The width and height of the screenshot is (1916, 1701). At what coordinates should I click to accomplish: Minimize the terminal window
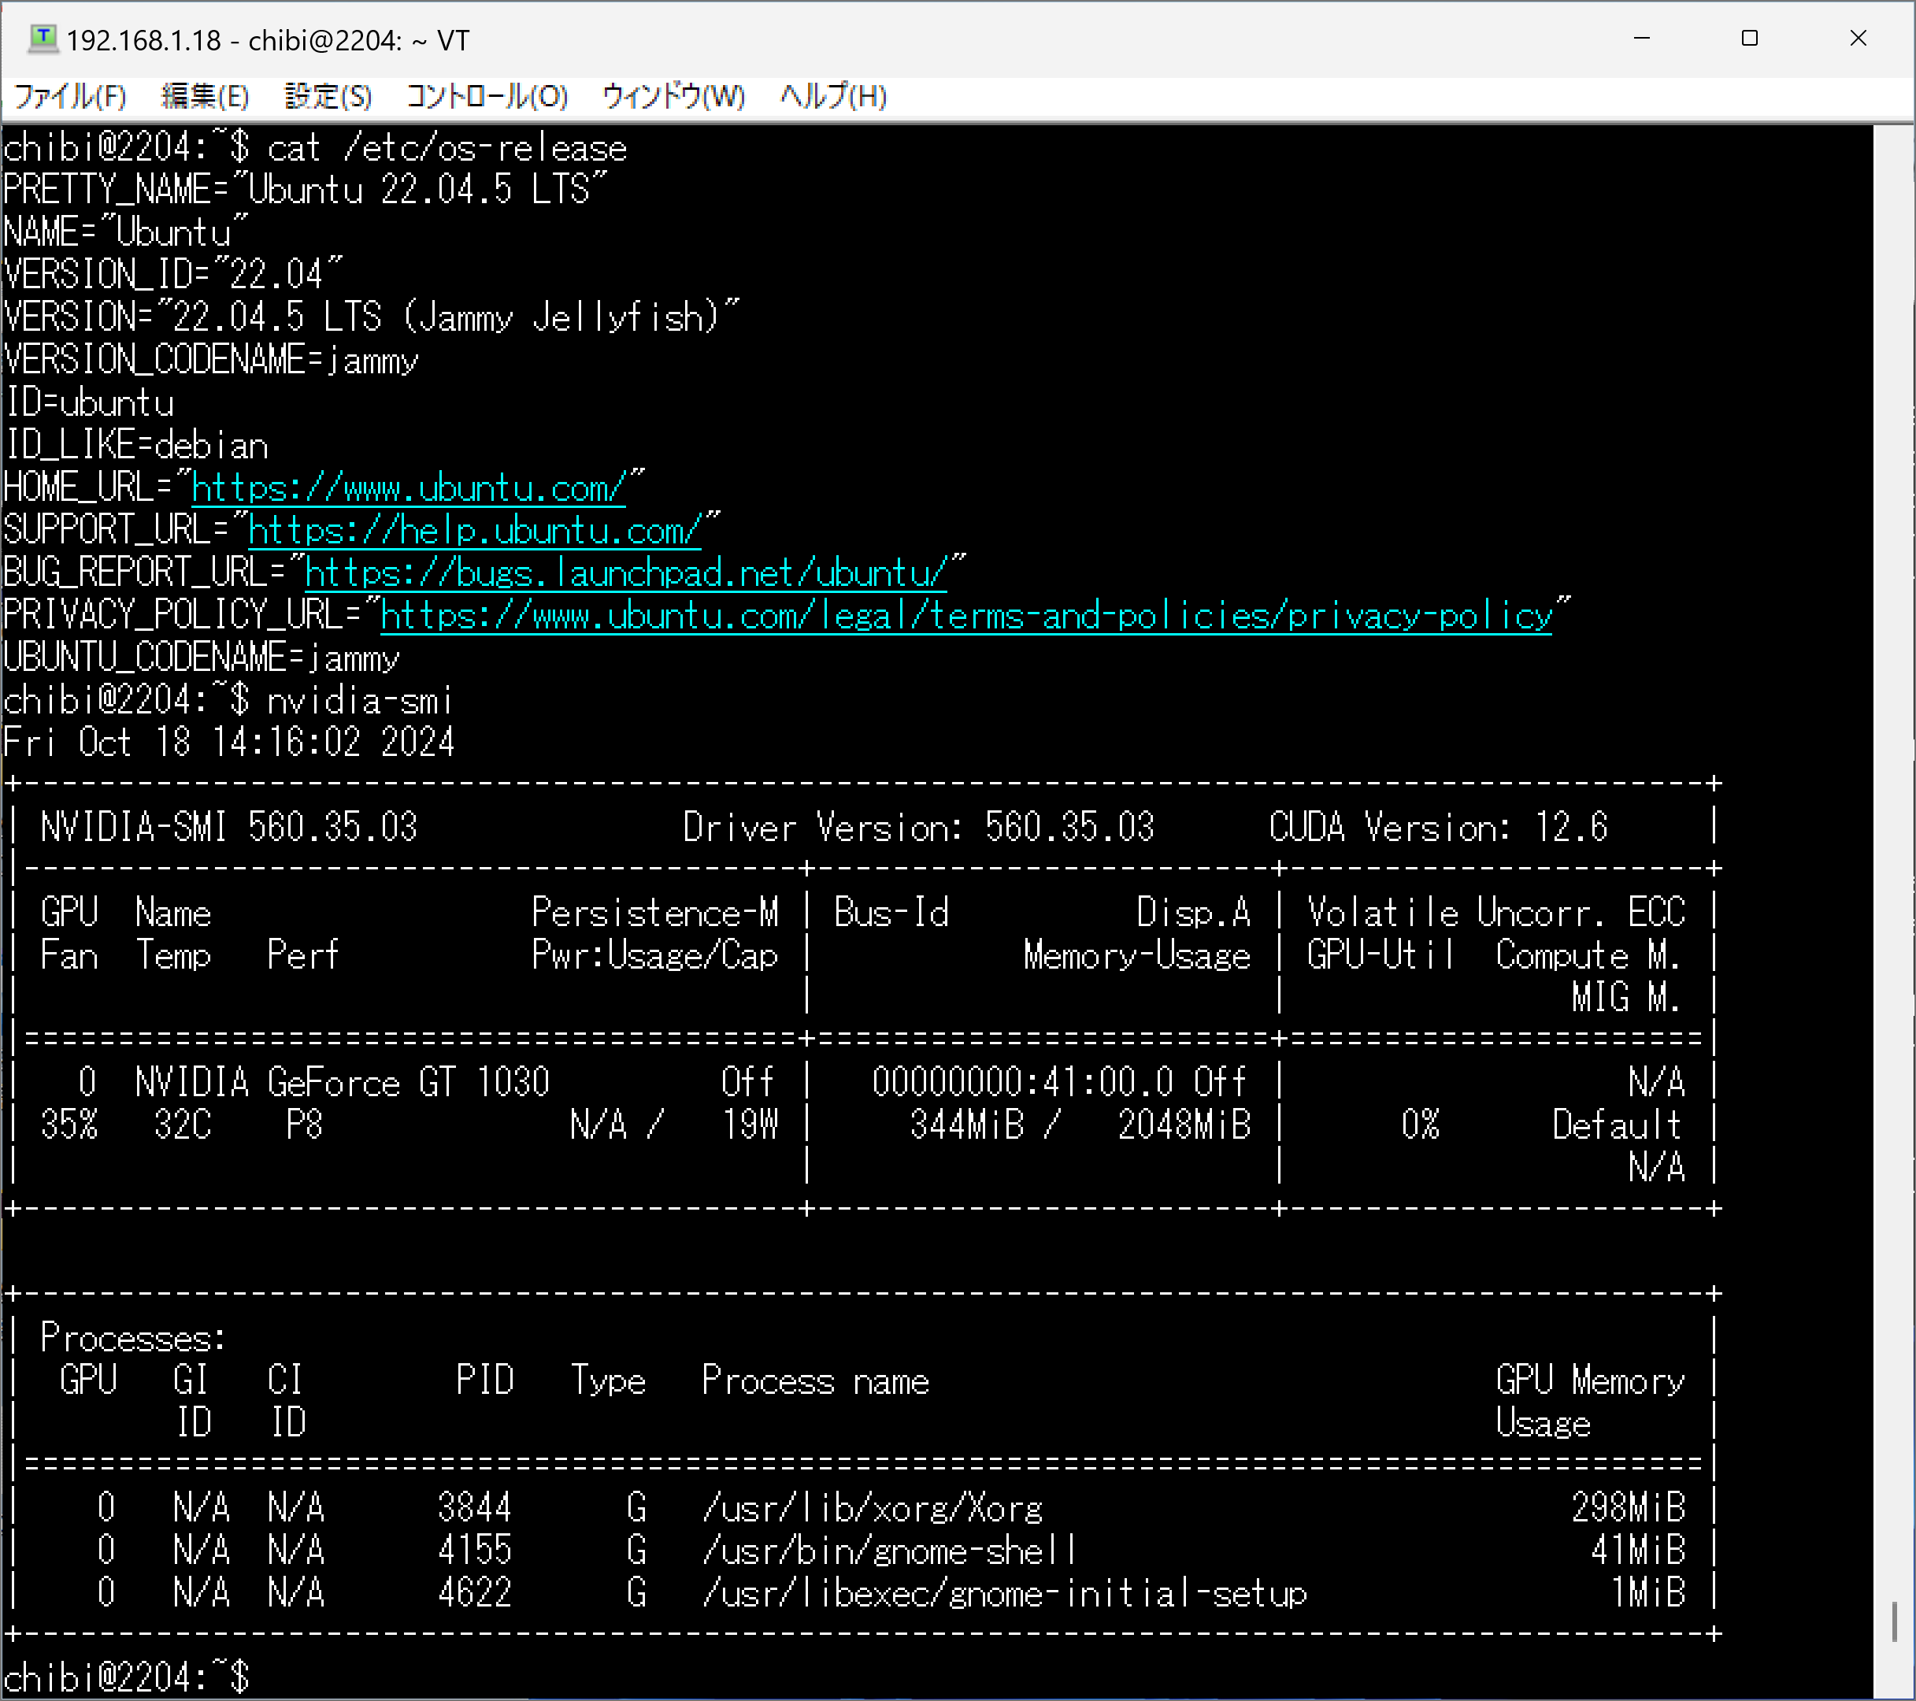pos(1641,39)
